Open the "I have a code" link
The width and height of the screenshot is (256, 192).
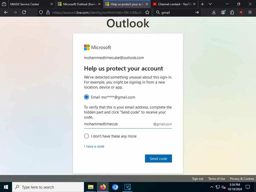pos(94,146)
